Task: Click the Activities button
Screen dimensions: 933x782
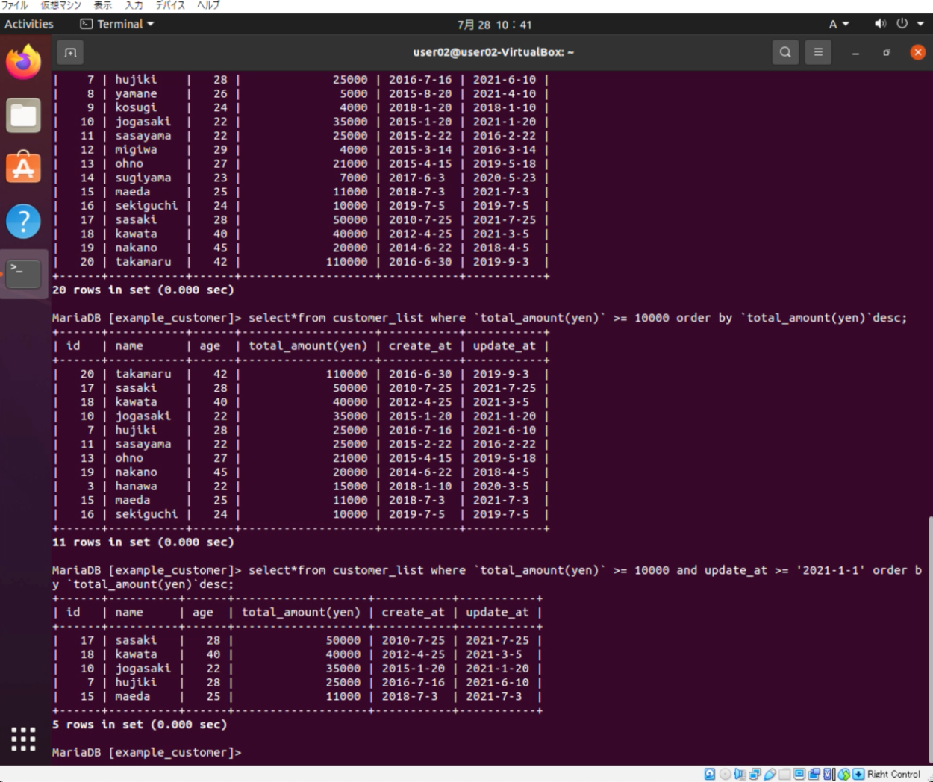Action: [x=29, y=24]
